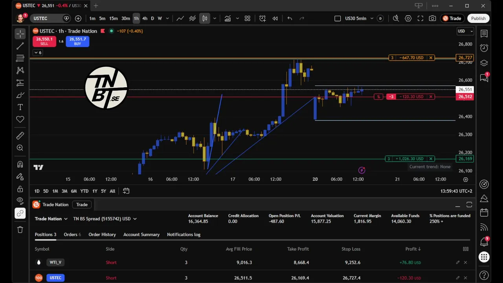Open the patterns drawing tools
The image size is (503, 283).
(x=20, y=70)
